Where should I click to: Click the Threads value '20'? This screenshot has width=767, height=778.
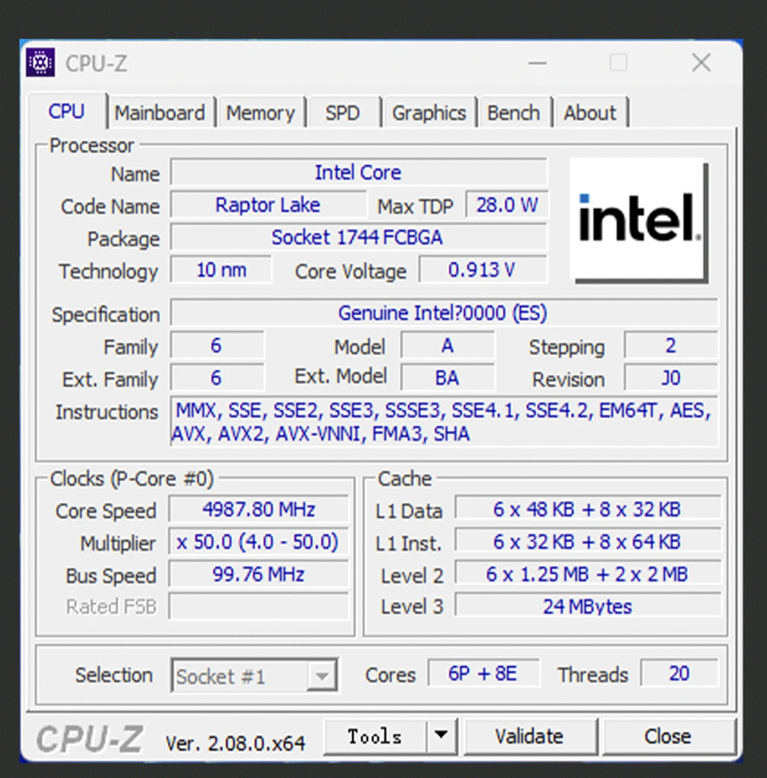pos(679,673)
